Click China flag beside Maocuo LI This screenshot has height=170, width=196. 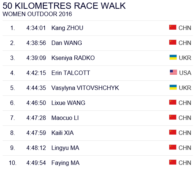coord(173,117)
